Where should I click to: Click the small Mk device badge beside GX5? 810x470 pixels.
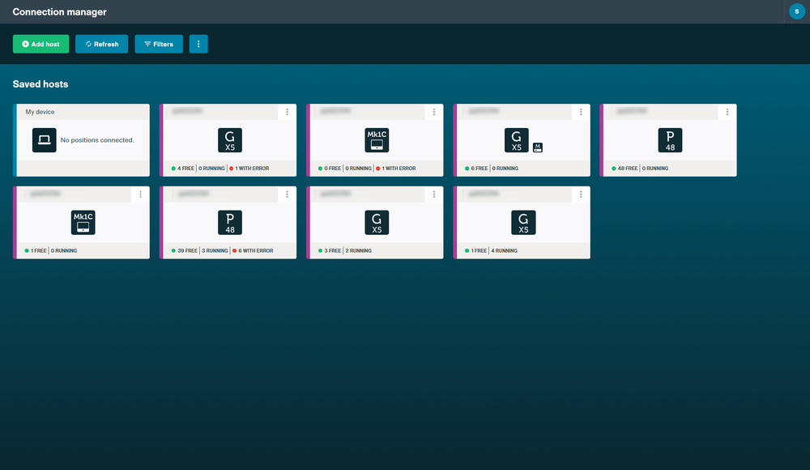537,147
